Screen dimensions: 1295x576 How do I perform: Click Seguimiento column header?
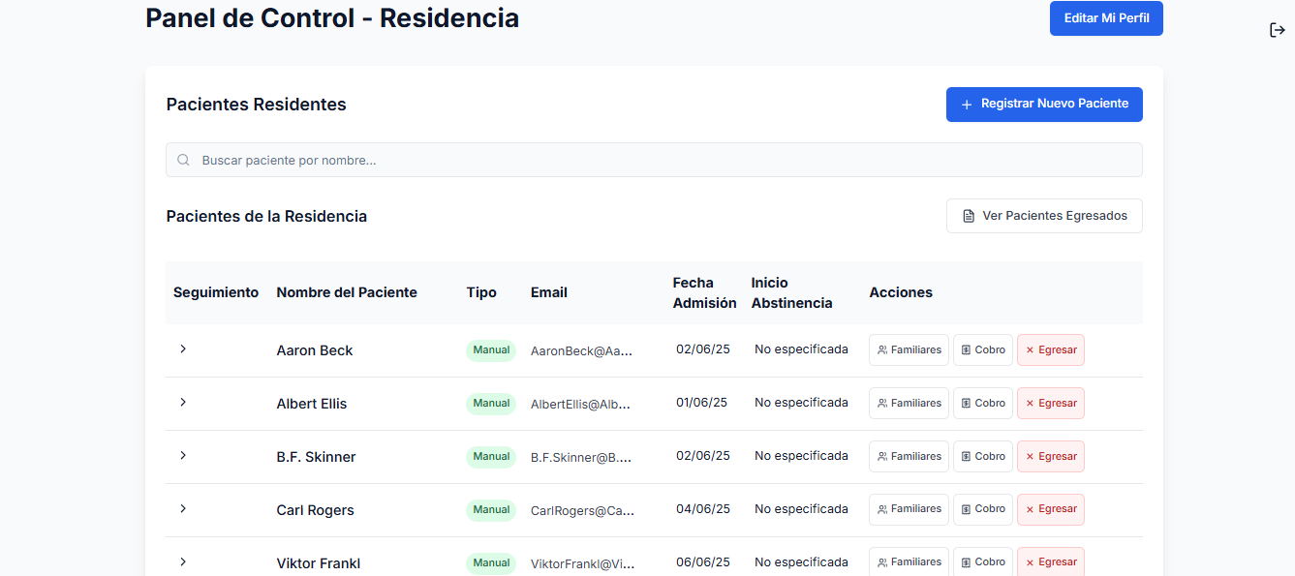(216, 292)
